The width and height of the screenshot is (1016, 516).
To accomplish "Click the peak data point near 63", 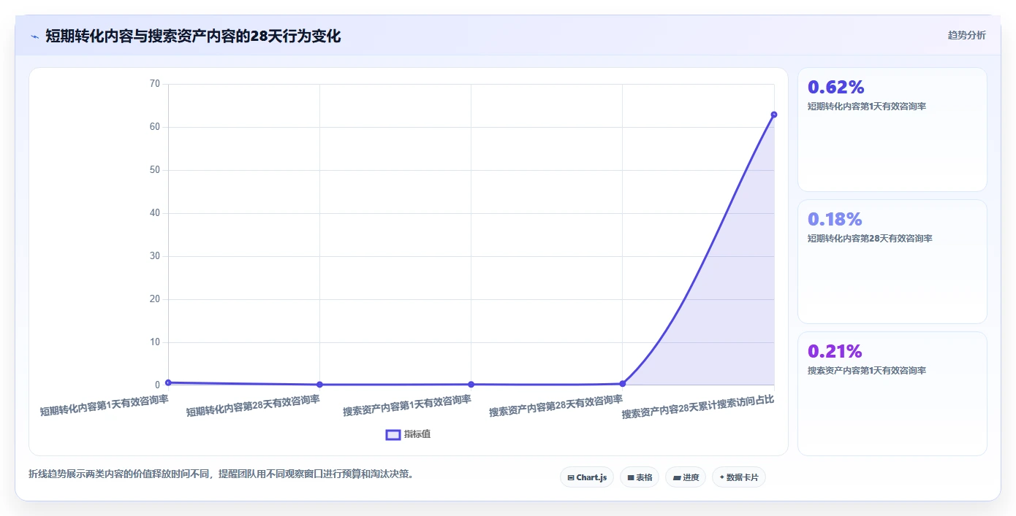I will click(x=774, y=115).
